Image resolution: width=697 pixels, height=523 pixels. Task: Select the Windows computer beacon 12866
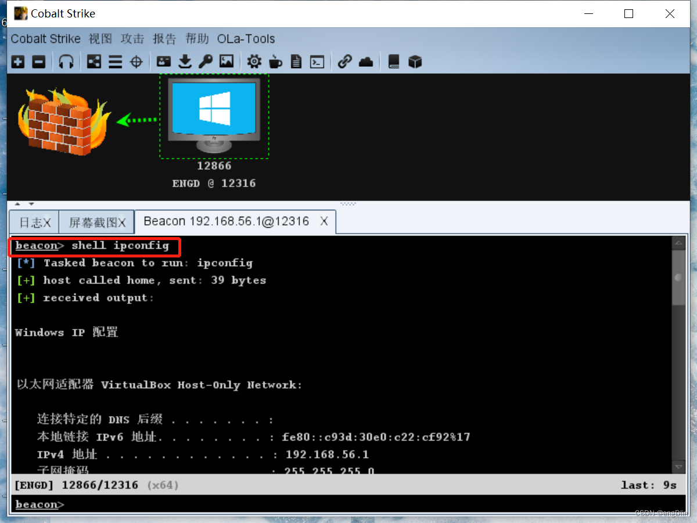click(214, 116)
